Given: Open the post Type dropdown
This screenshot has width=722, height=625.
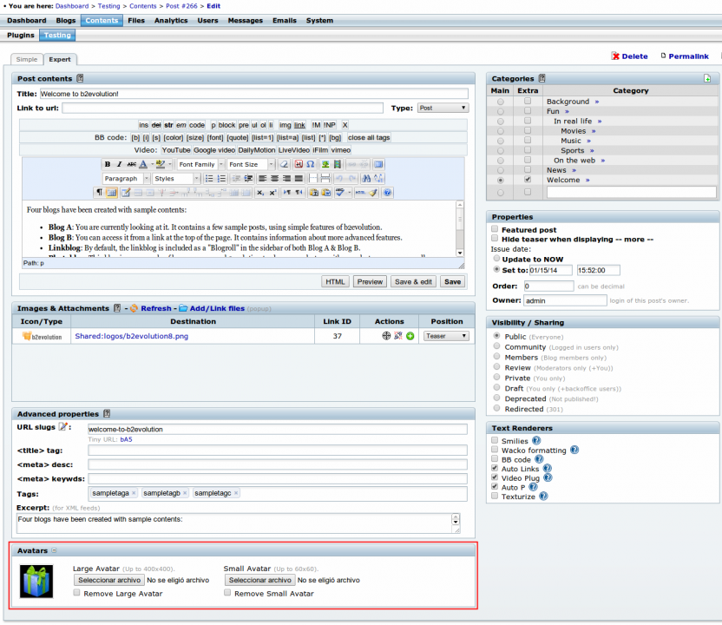Looking at the screenshot, I should click(x=443, y=108).
